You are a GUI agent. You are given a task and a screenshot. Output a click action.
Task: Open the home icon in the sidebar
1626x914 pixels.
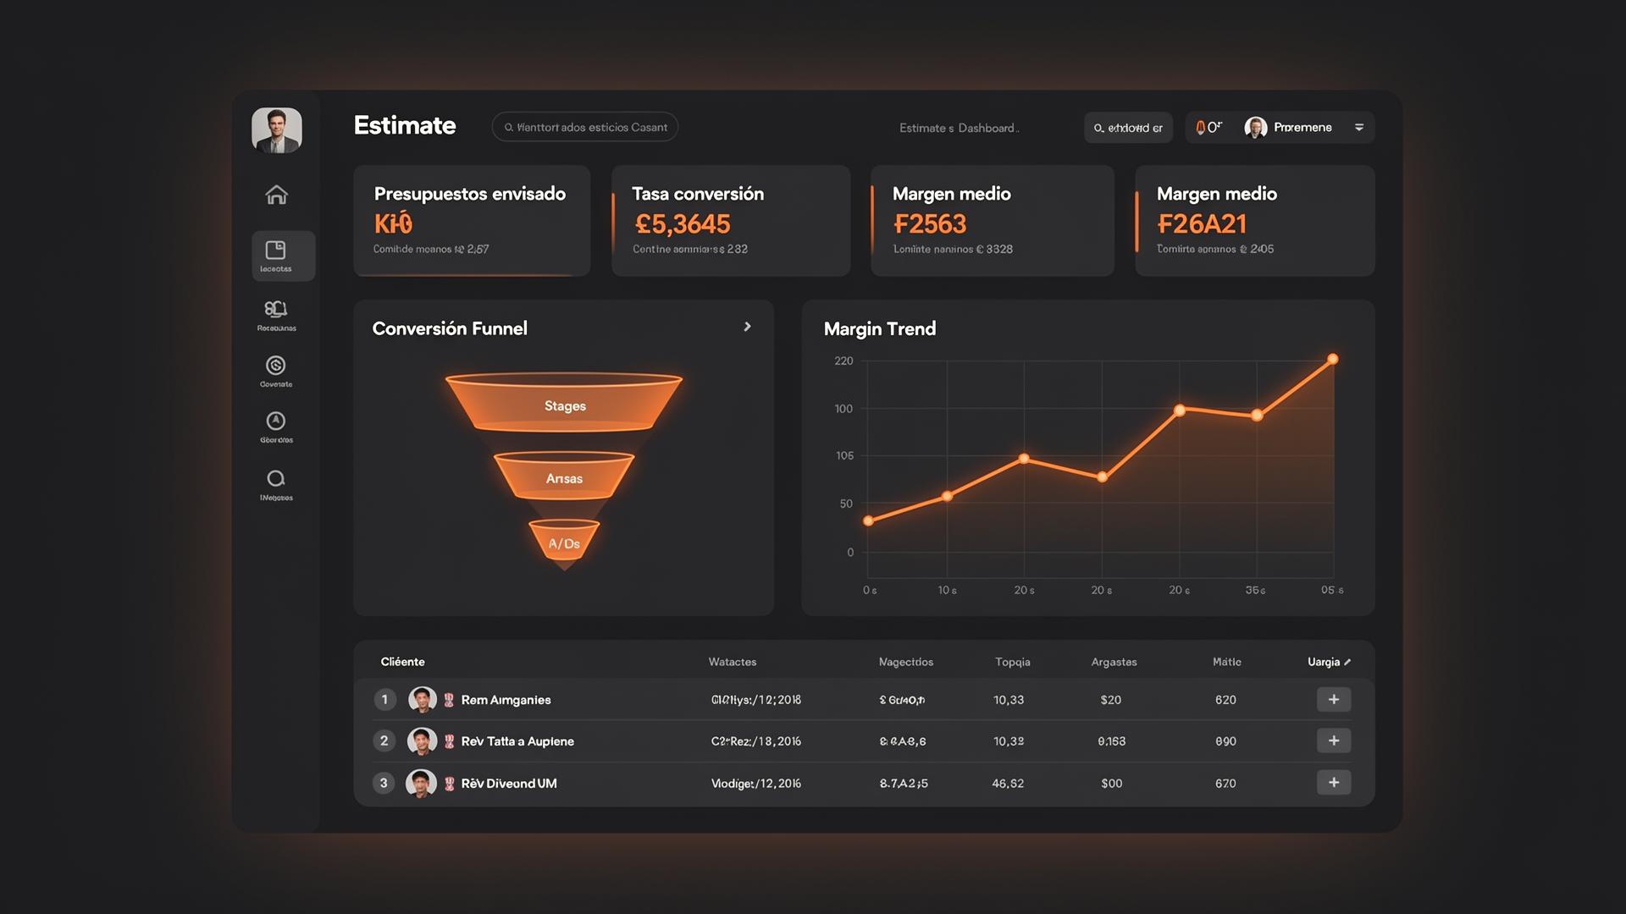(276, 195)
